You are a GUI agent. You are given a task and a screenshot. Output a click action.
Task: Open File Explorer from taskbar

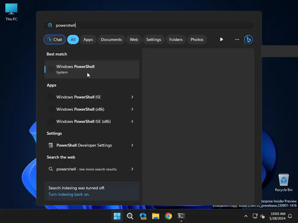click(x=156, y=216)
